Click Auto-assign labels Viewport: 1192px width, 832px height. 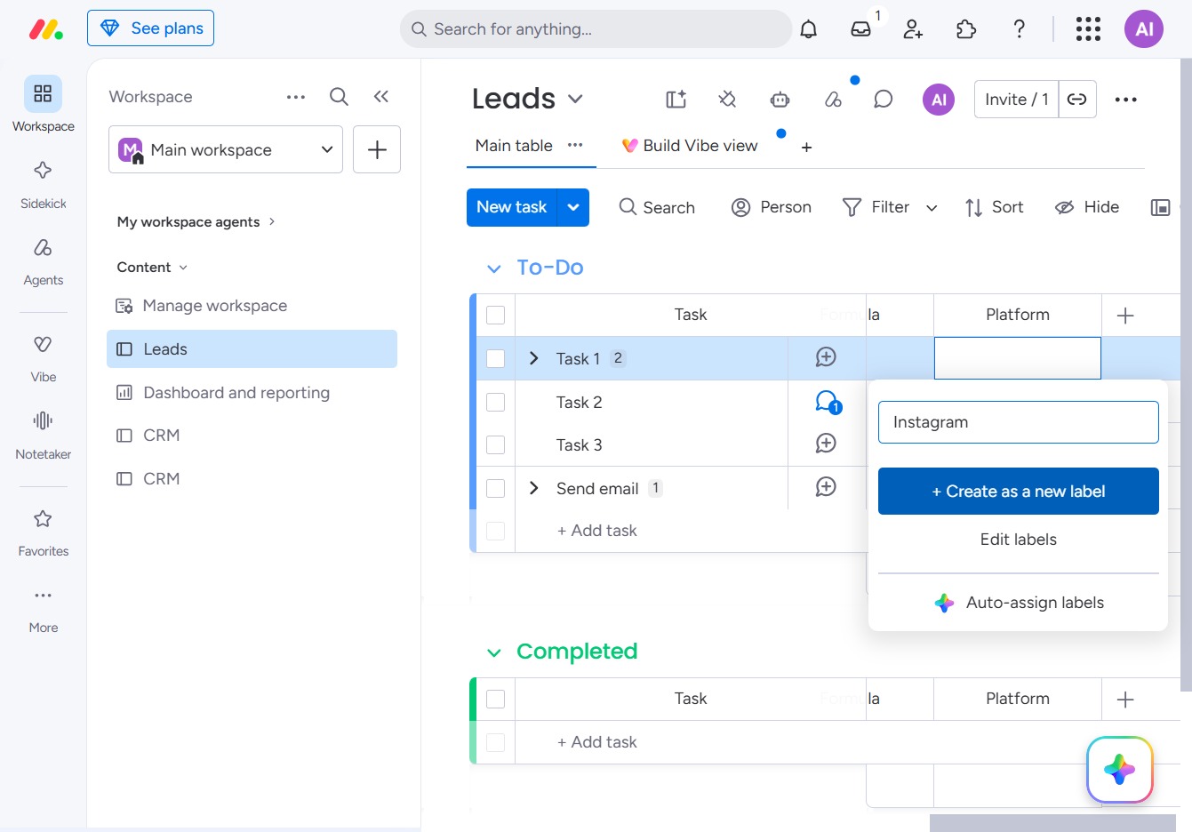point(1019,603)
